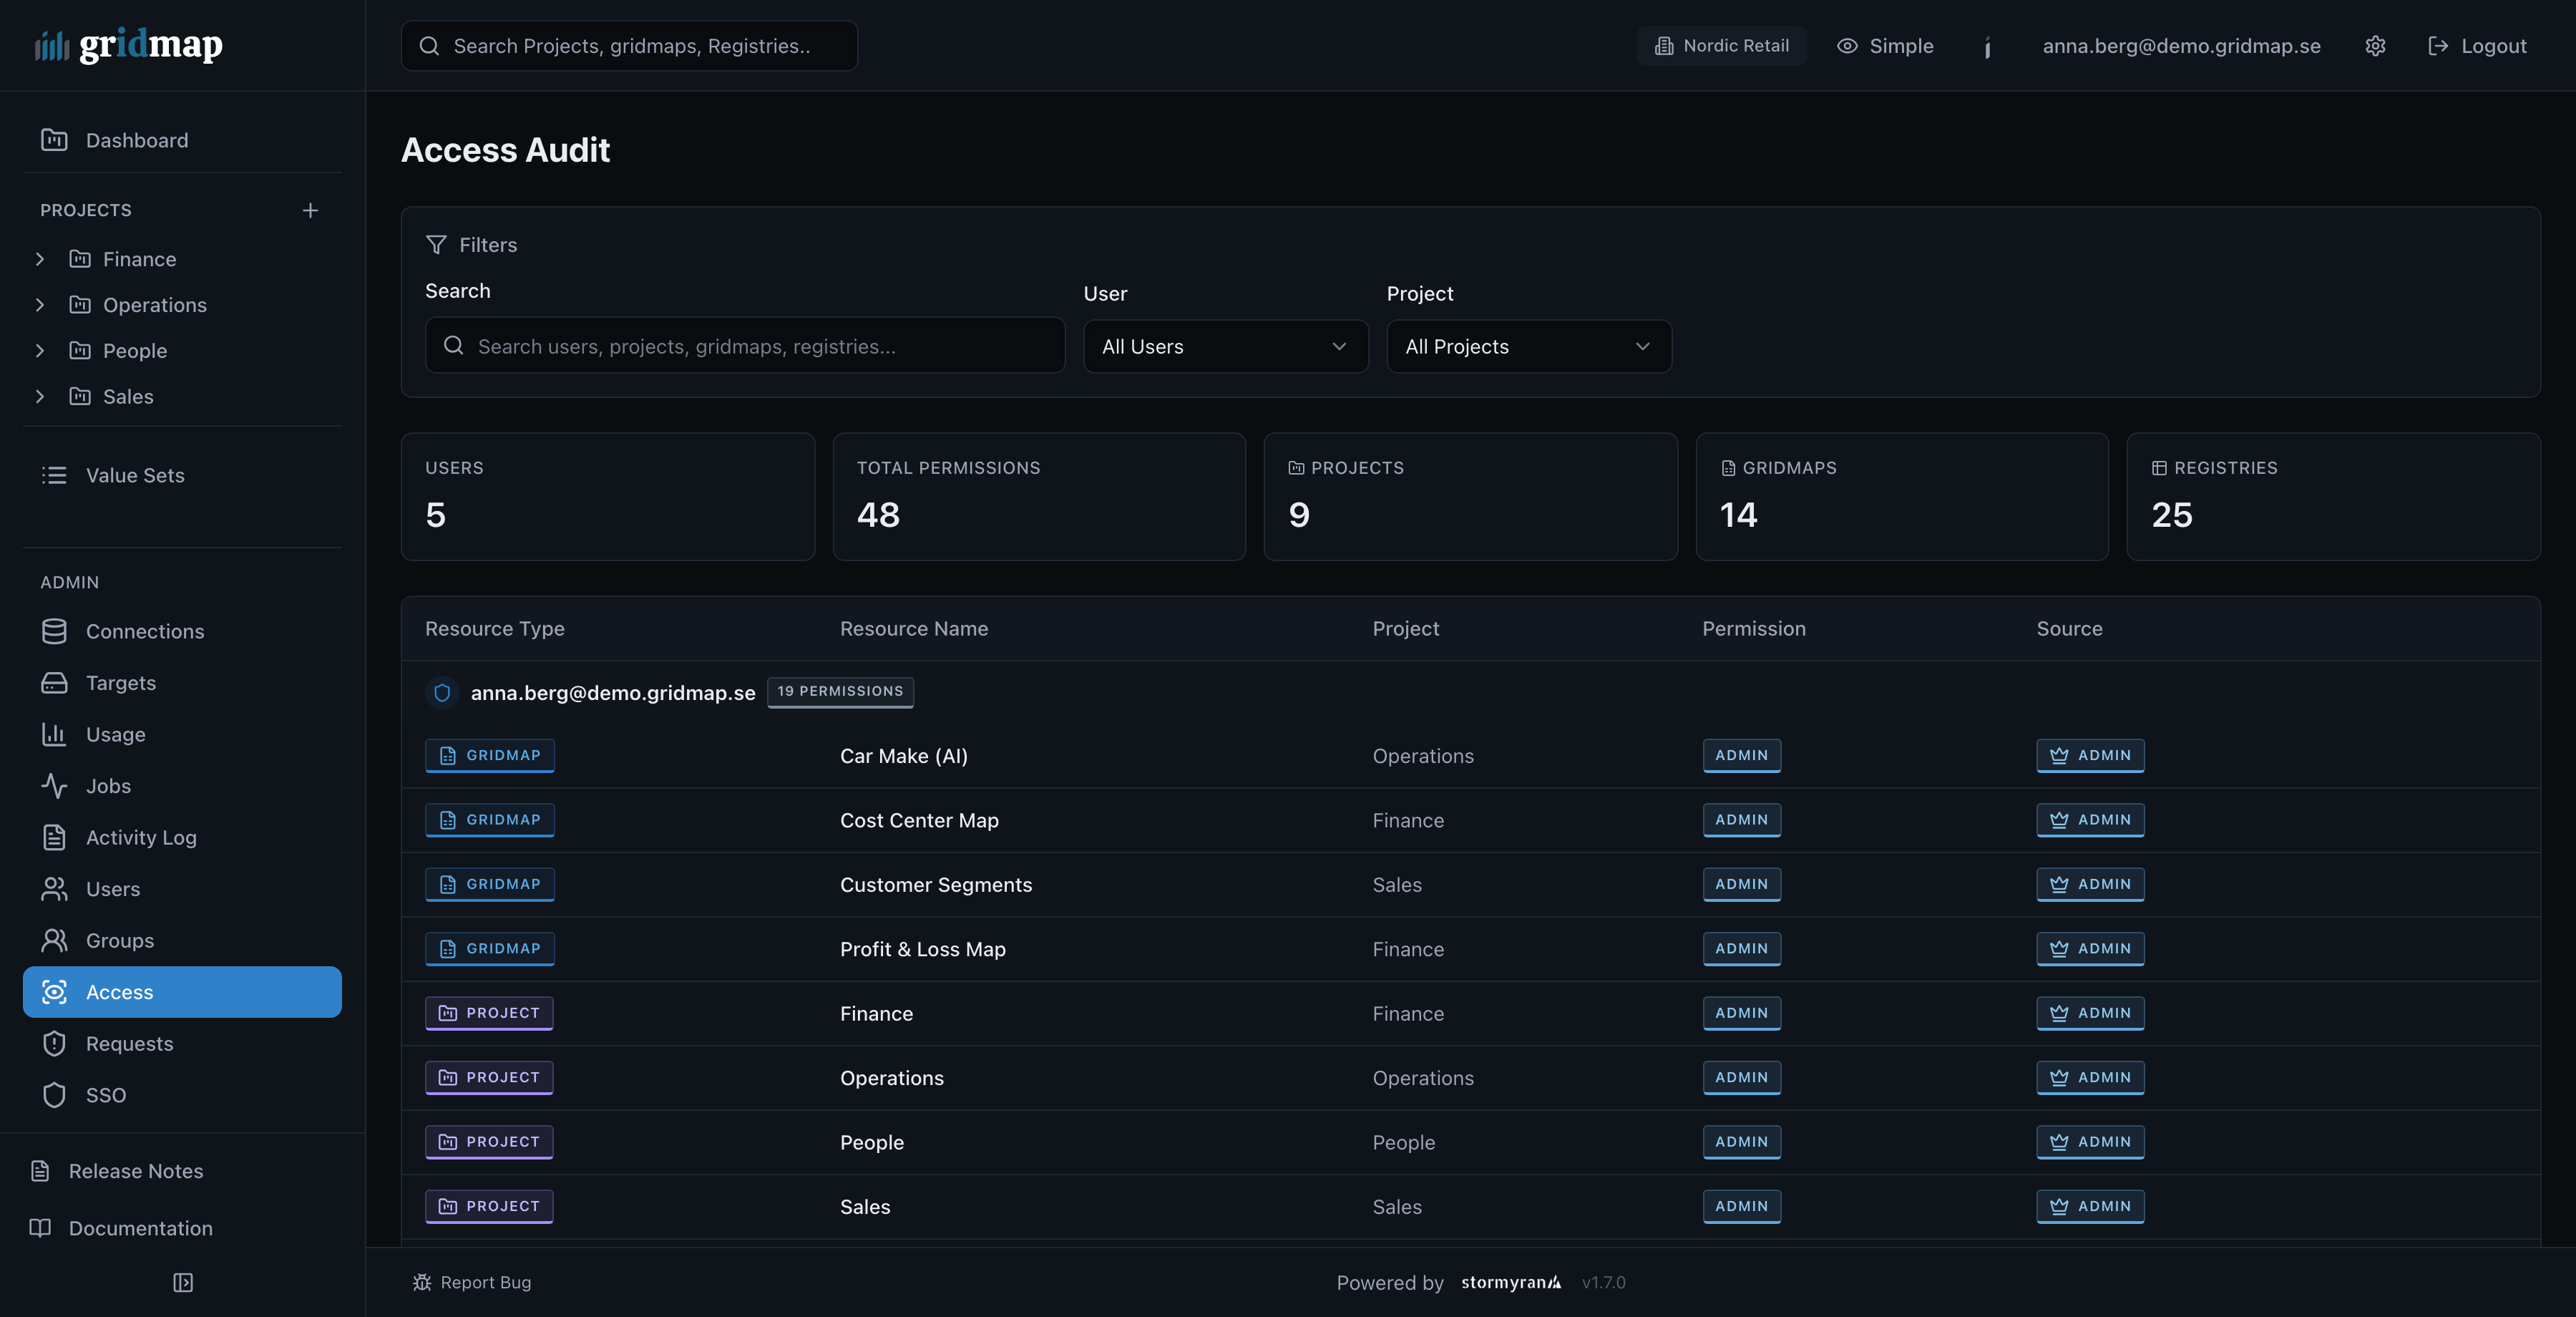
Task: Open Documentation link
Action: pos(122,1228)
